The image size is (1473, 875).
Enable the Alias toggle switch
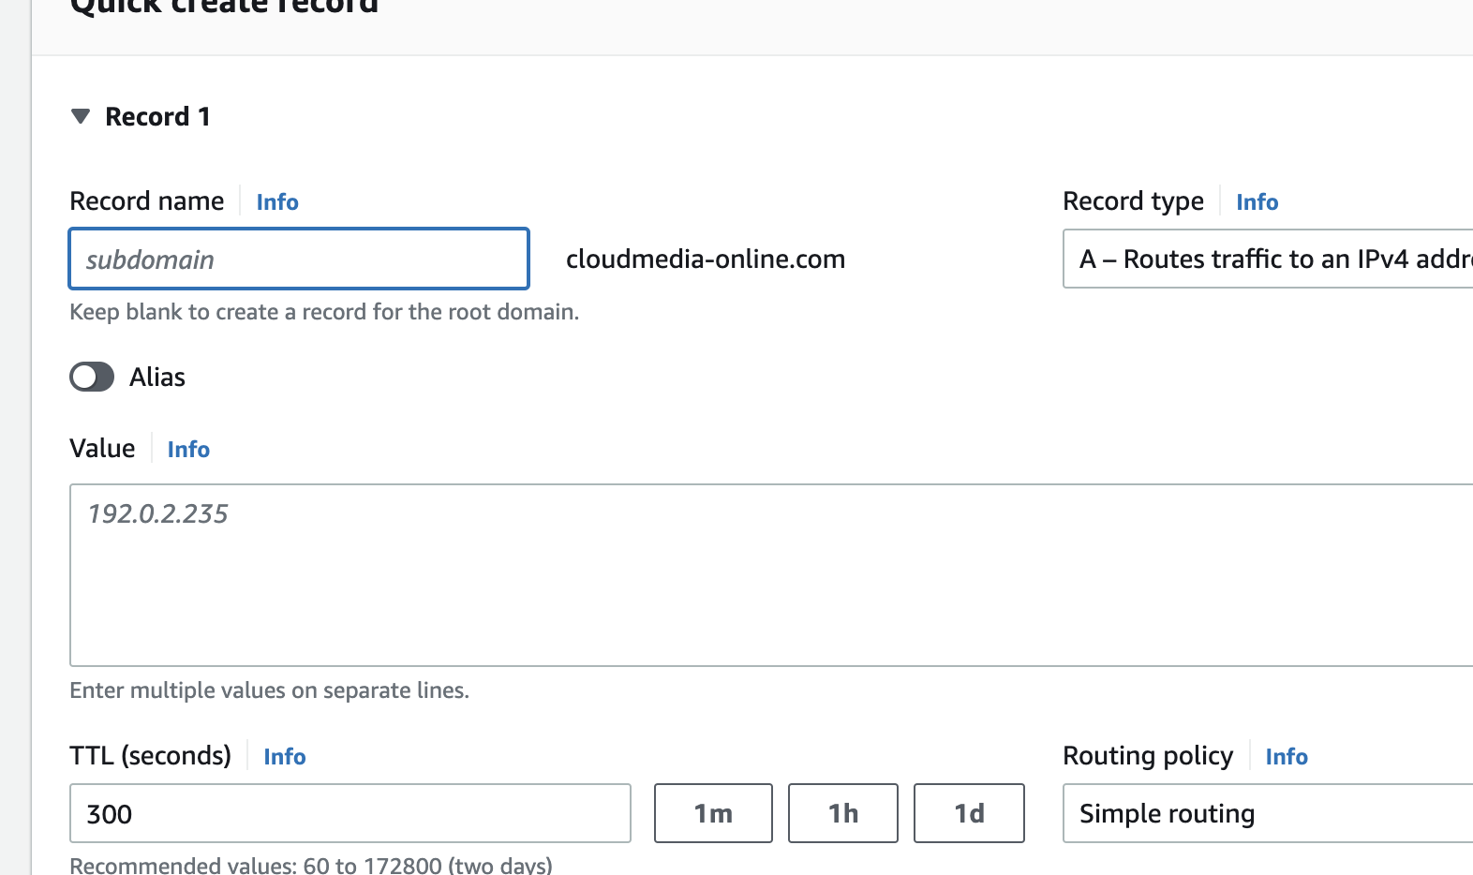pos(92,377)
